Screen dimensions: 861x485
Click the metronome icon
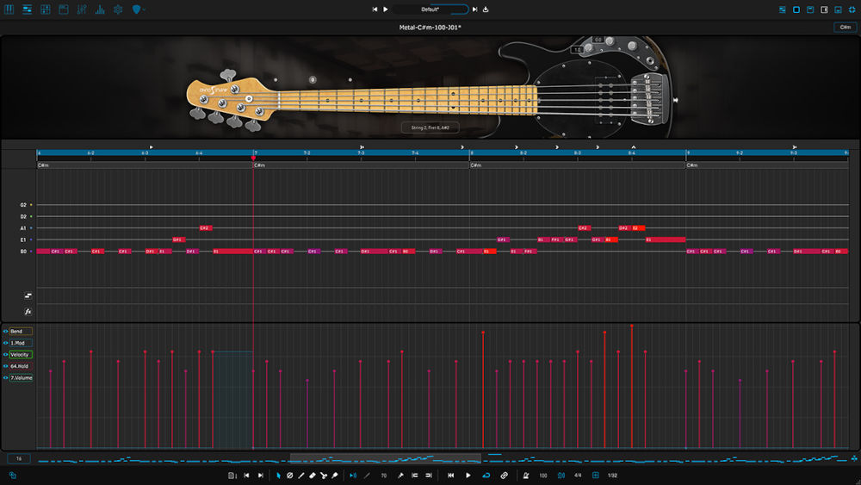(x=526, y=476)
